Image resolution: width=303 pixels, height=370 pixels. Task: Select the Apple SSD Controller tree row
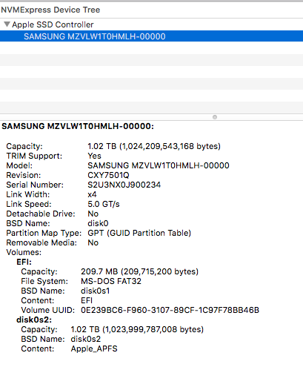pos(151,24)
